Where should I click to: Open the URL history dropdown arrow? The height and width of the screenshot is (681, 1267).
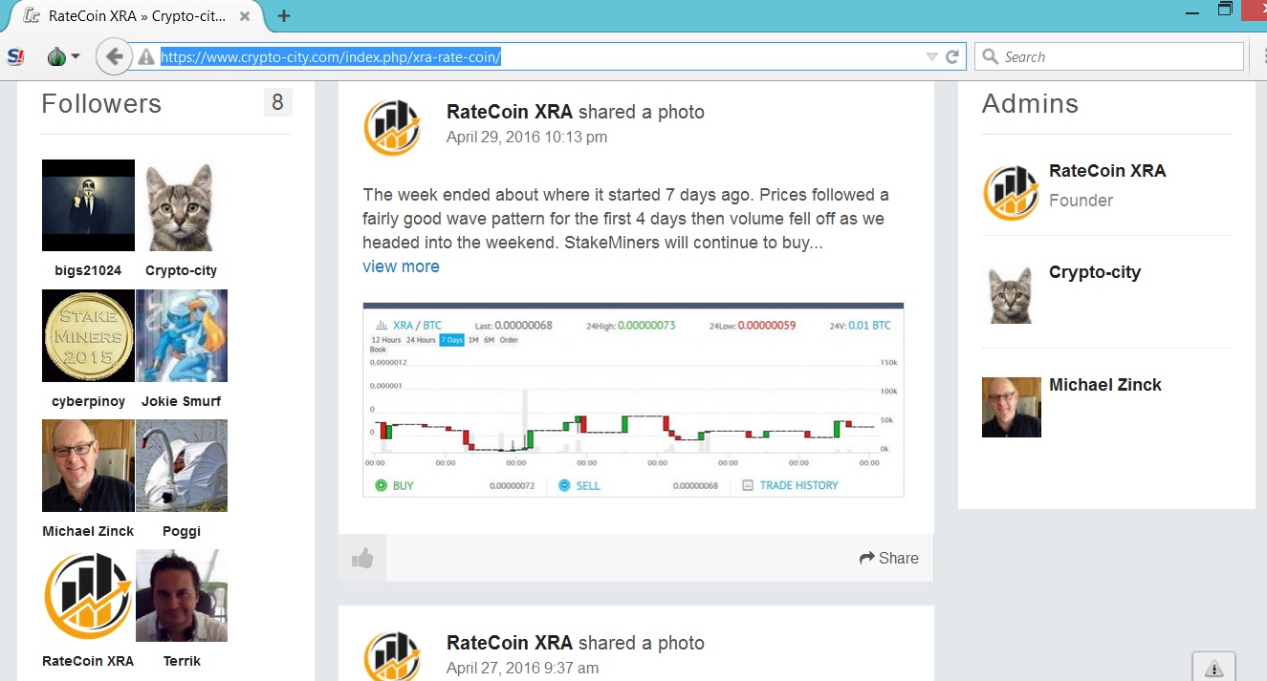931,57
